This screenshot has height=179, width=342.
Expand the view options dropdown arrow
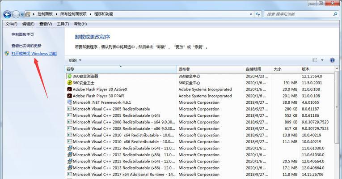point(322,60)
